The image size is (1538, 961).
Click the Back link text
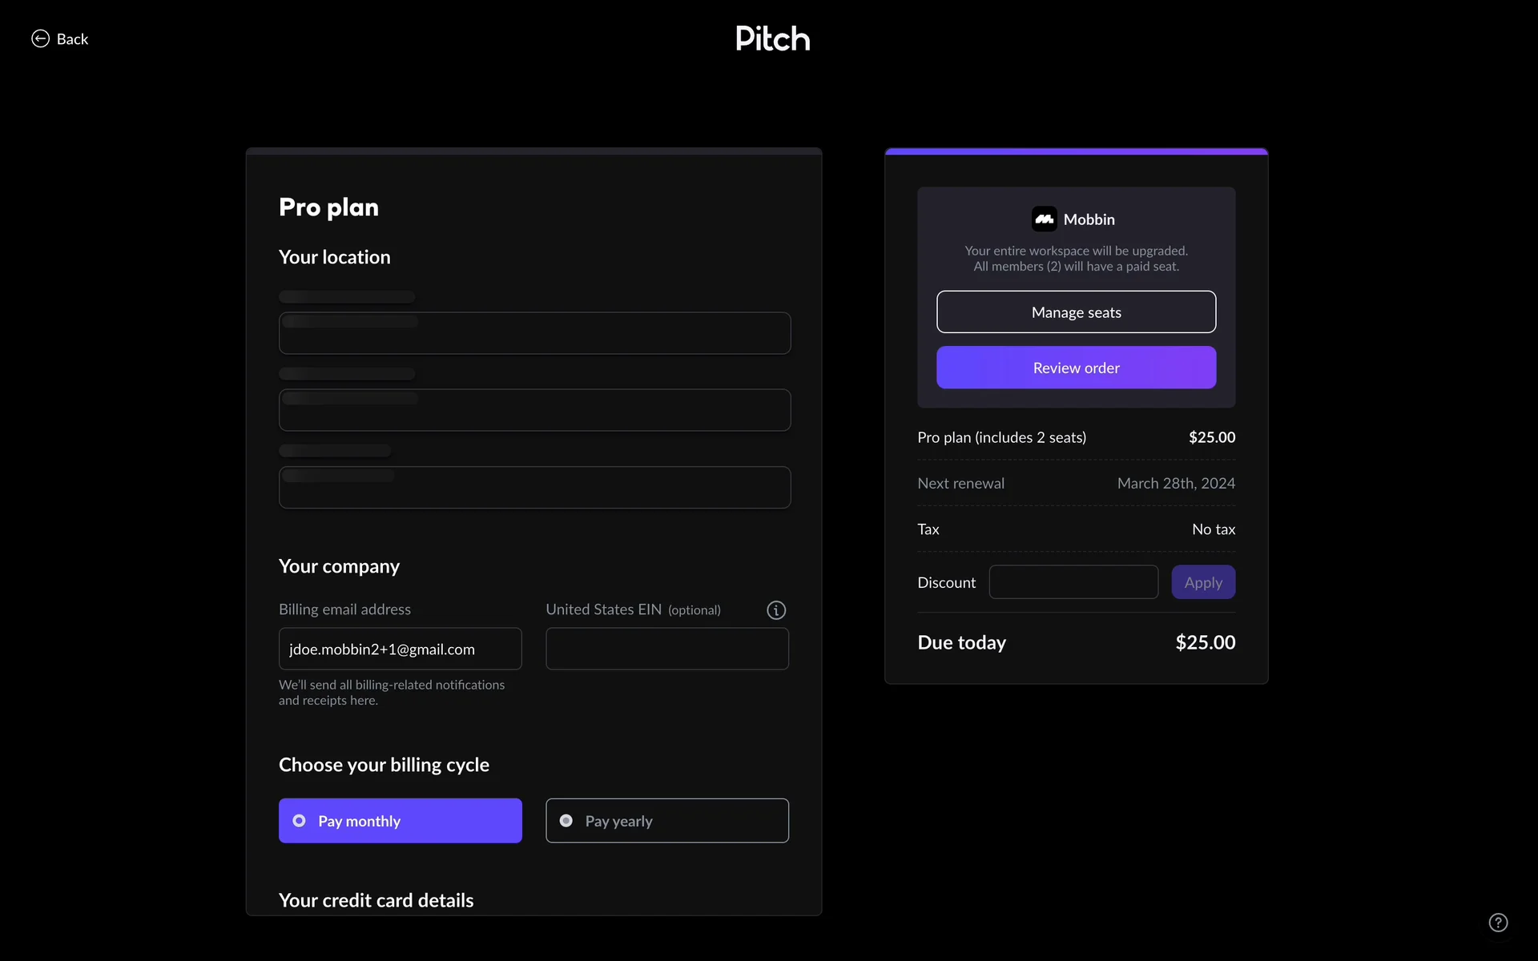[72, 39]
